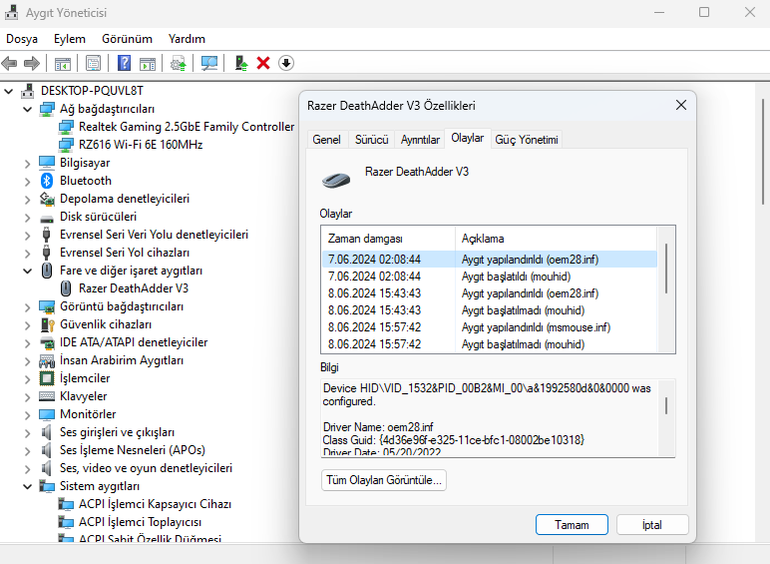
Task: Switch to the Genel tab
Action: pyautogui.click(x=326, y=140)
